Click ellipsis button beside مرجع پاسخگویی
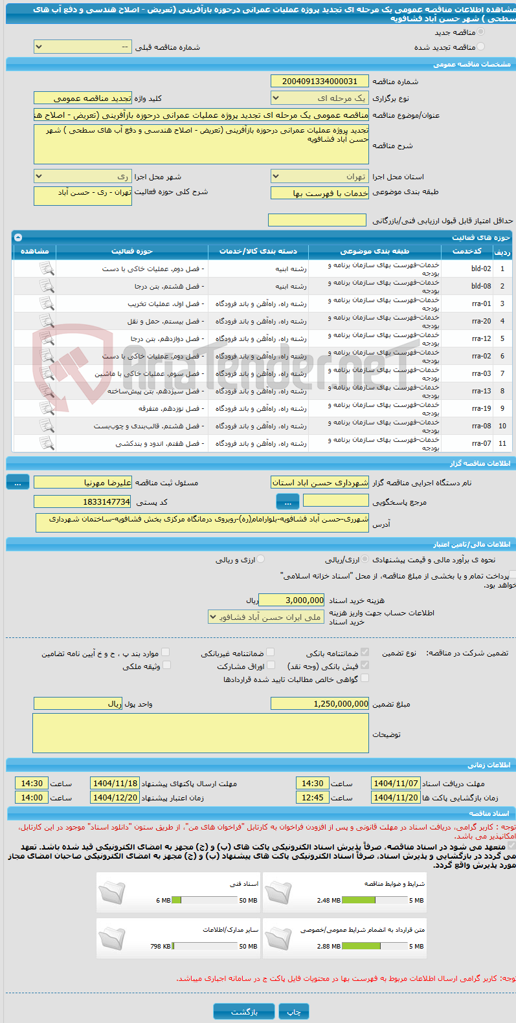516x1023 pixels. [287, 501]
